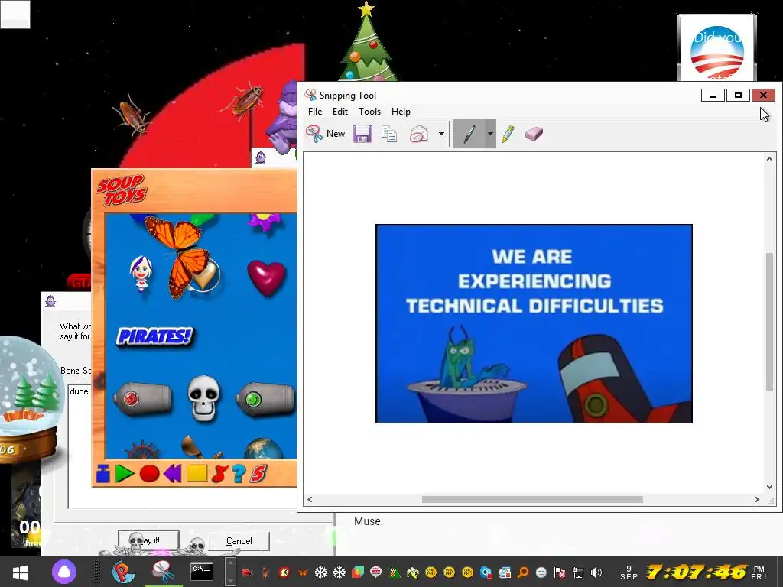Open the Edit menu in Snipping Tool
Image resolution: width=783 pixels, height=587 pixels.
coord(340,112)
